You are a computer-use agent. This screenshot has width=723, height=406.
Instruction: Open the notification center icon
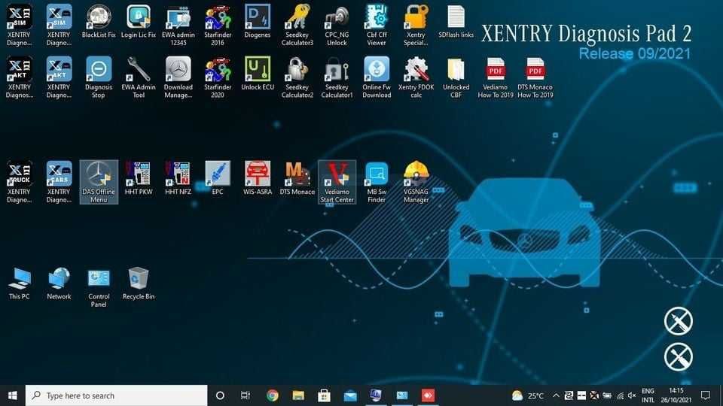tap(706, 395)
